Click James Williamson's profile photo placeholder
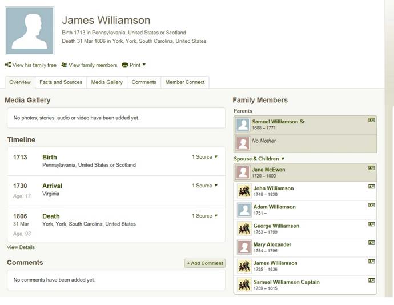 pyautogui.click(x=30, y=31)
